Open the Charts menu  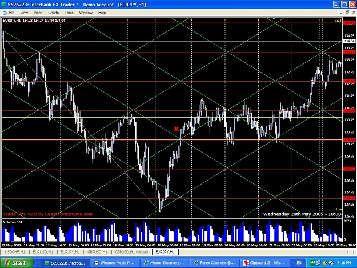[x=53, y=13]
